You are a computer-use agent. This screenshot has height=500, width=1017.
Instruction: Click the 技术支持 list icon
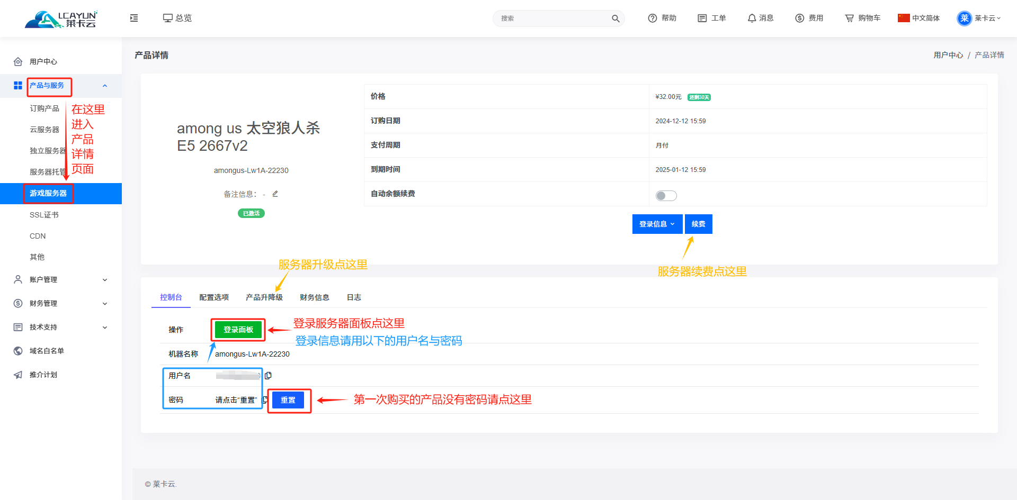tap(18, 327)
